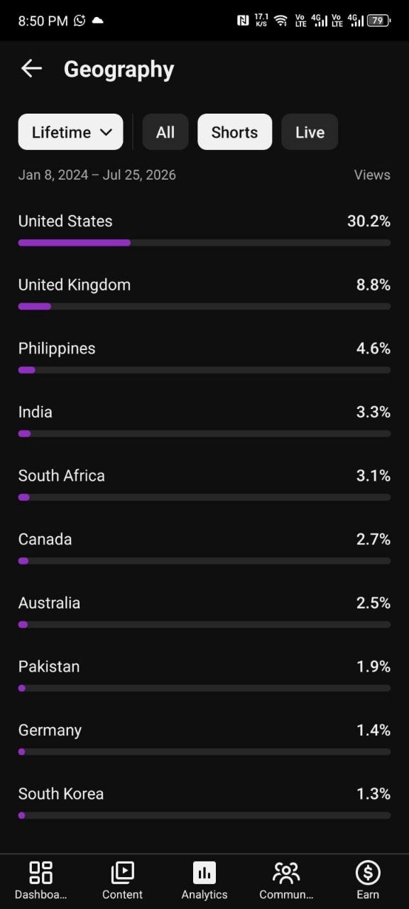Screen dimensions: 409x909
Task: Tap the Philippines country label
Action: [x=57, y=349]
